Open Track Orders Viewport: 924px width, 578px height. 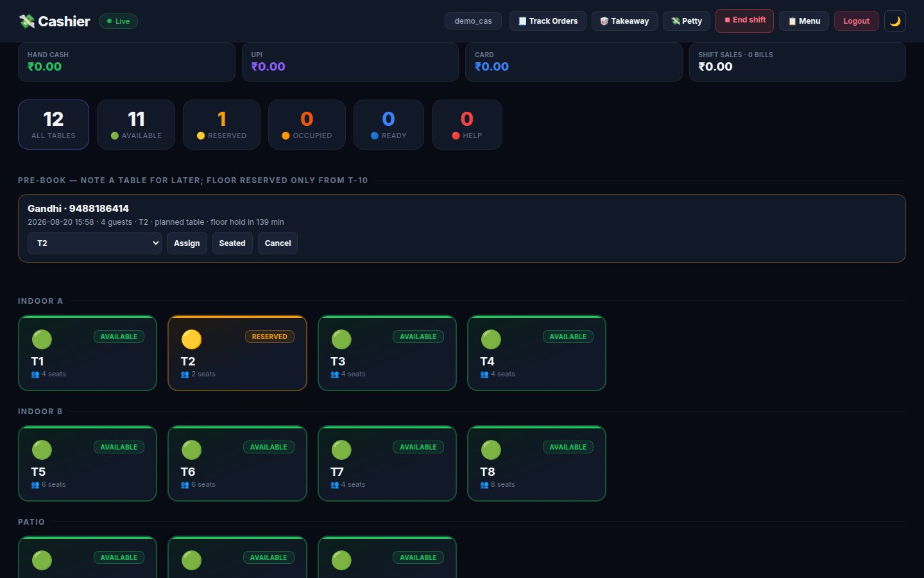[548, 21]
